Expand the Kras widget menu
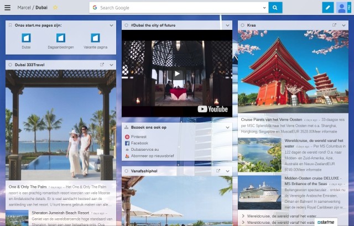The width and height of the screenshot is (354, 226). click(343, 25)
